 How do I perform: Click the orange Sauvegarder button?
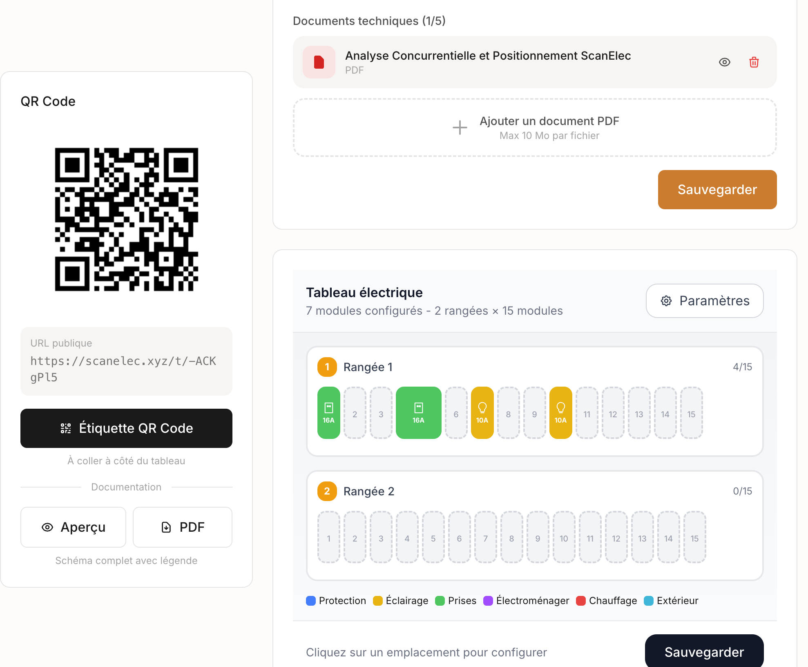pyautogui.click(x=717, y=190)
